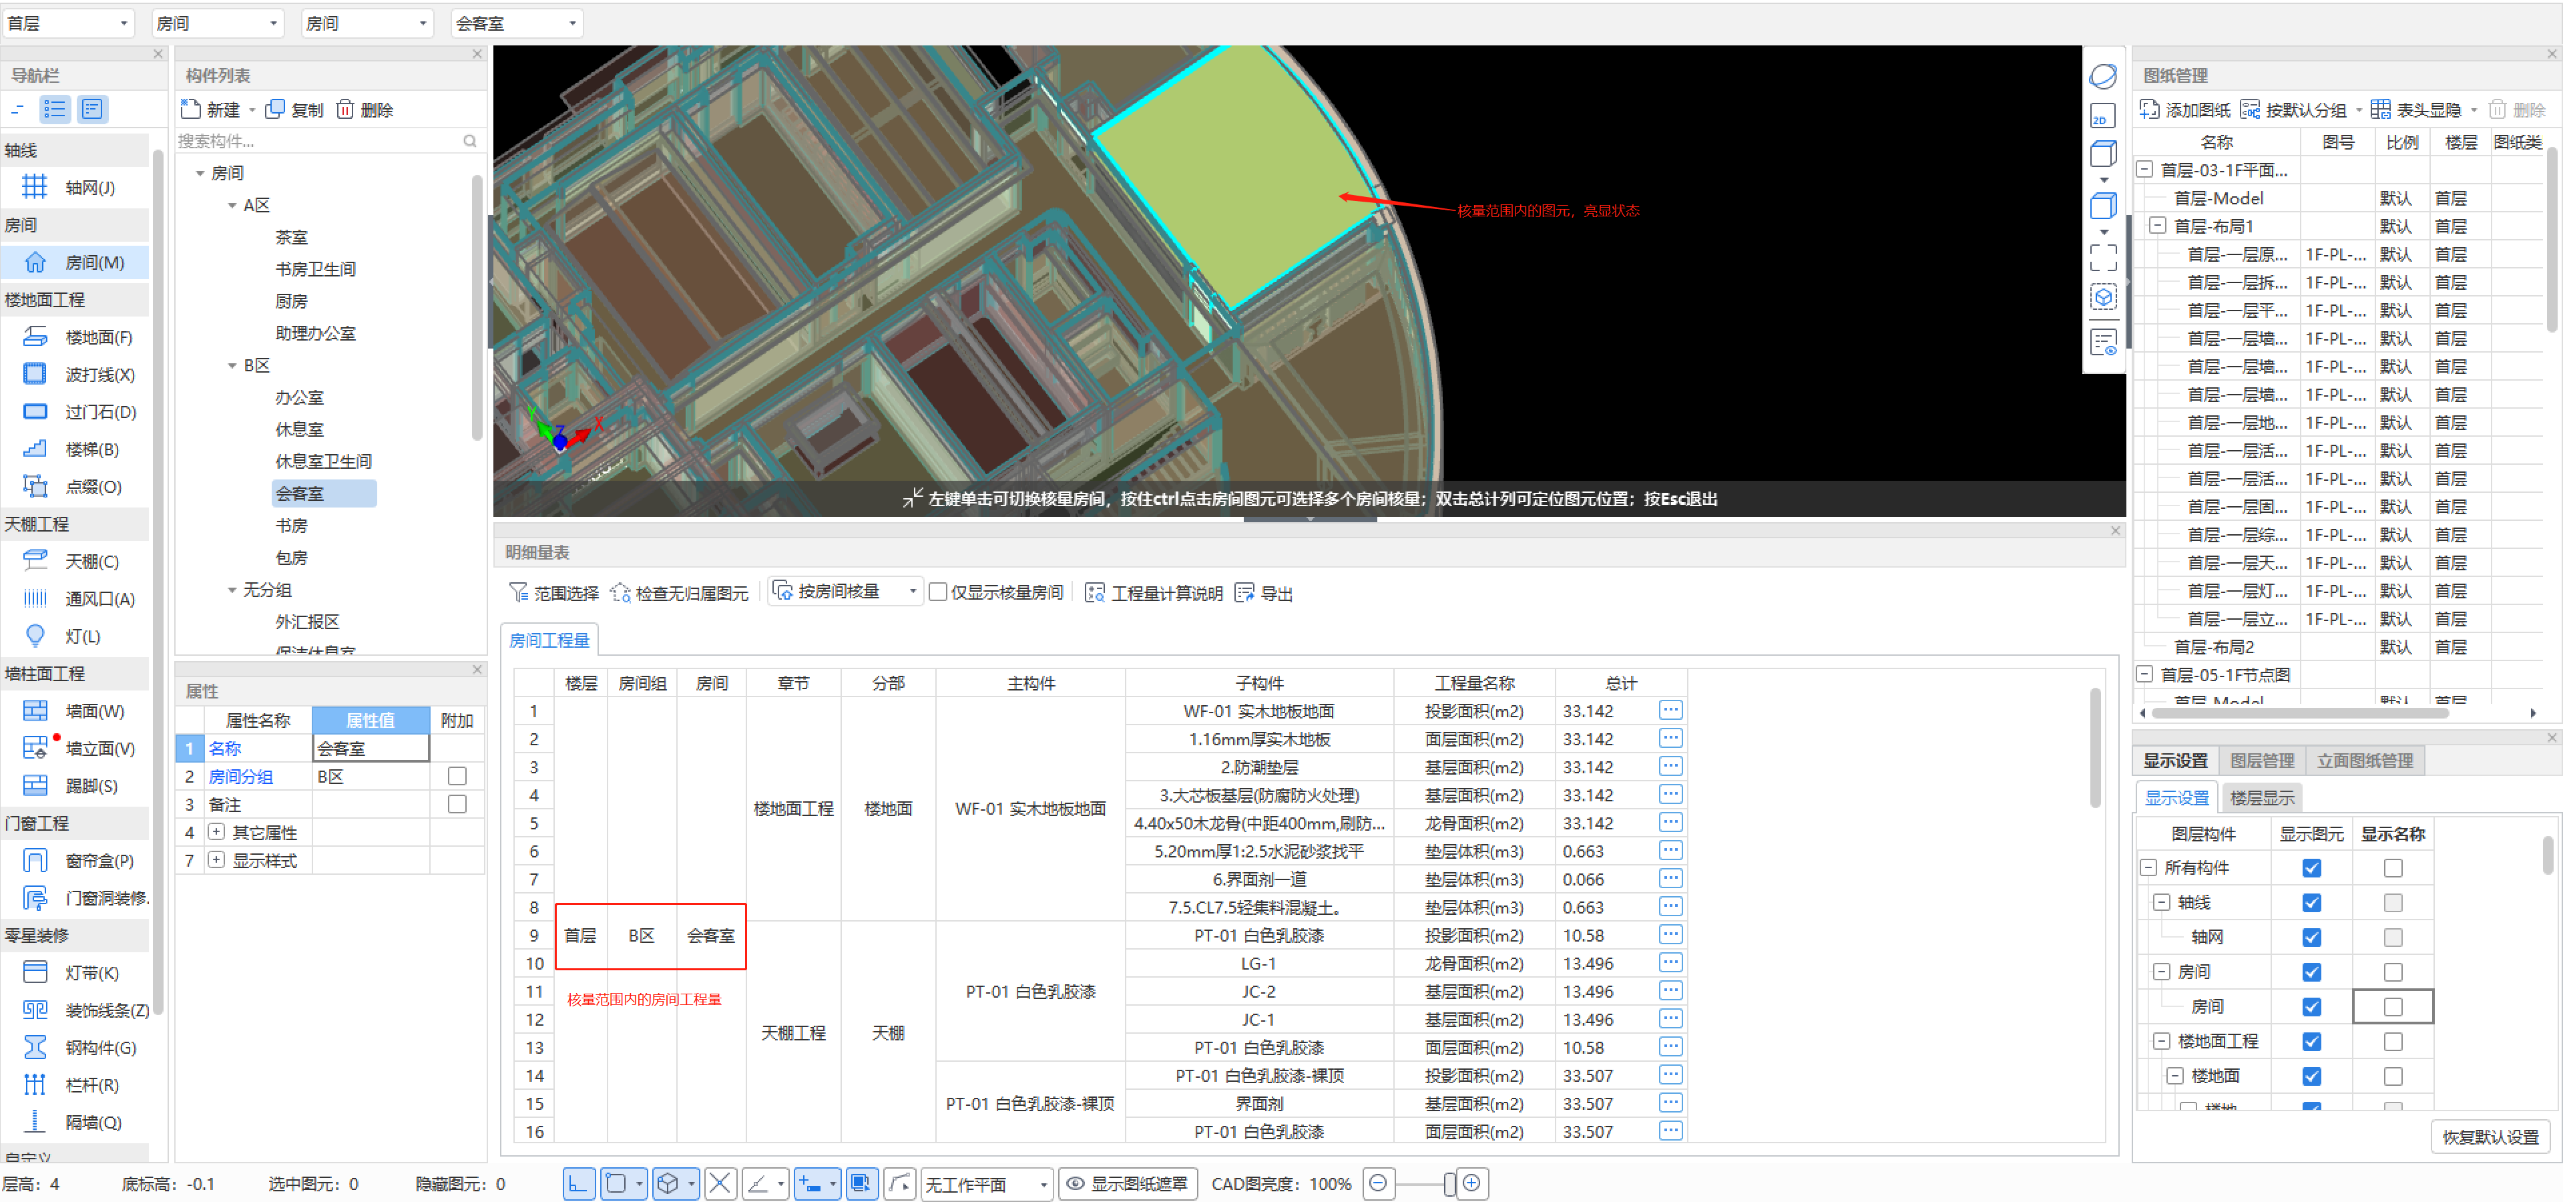Toggle 显示图纸遮罩 visibility
The height and width of the screenshot is (1202, 2563).
(1128, 1183)
